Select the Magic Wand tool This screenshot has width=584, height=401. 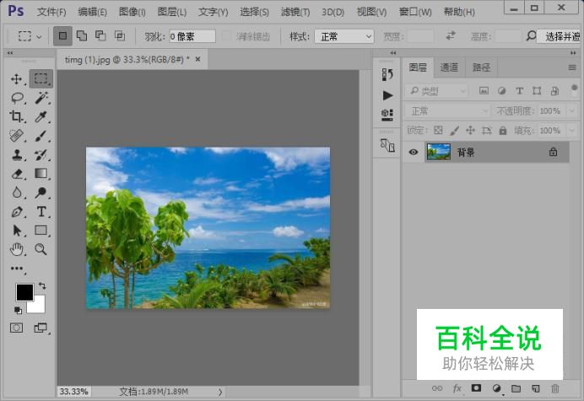(x=41, y=98)
